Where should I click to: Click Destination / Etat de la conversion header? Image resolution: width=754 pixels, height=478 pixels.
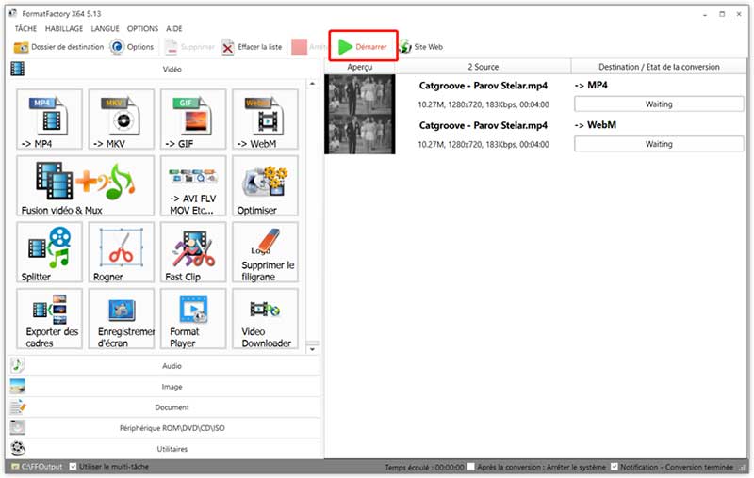pos(659,67)
